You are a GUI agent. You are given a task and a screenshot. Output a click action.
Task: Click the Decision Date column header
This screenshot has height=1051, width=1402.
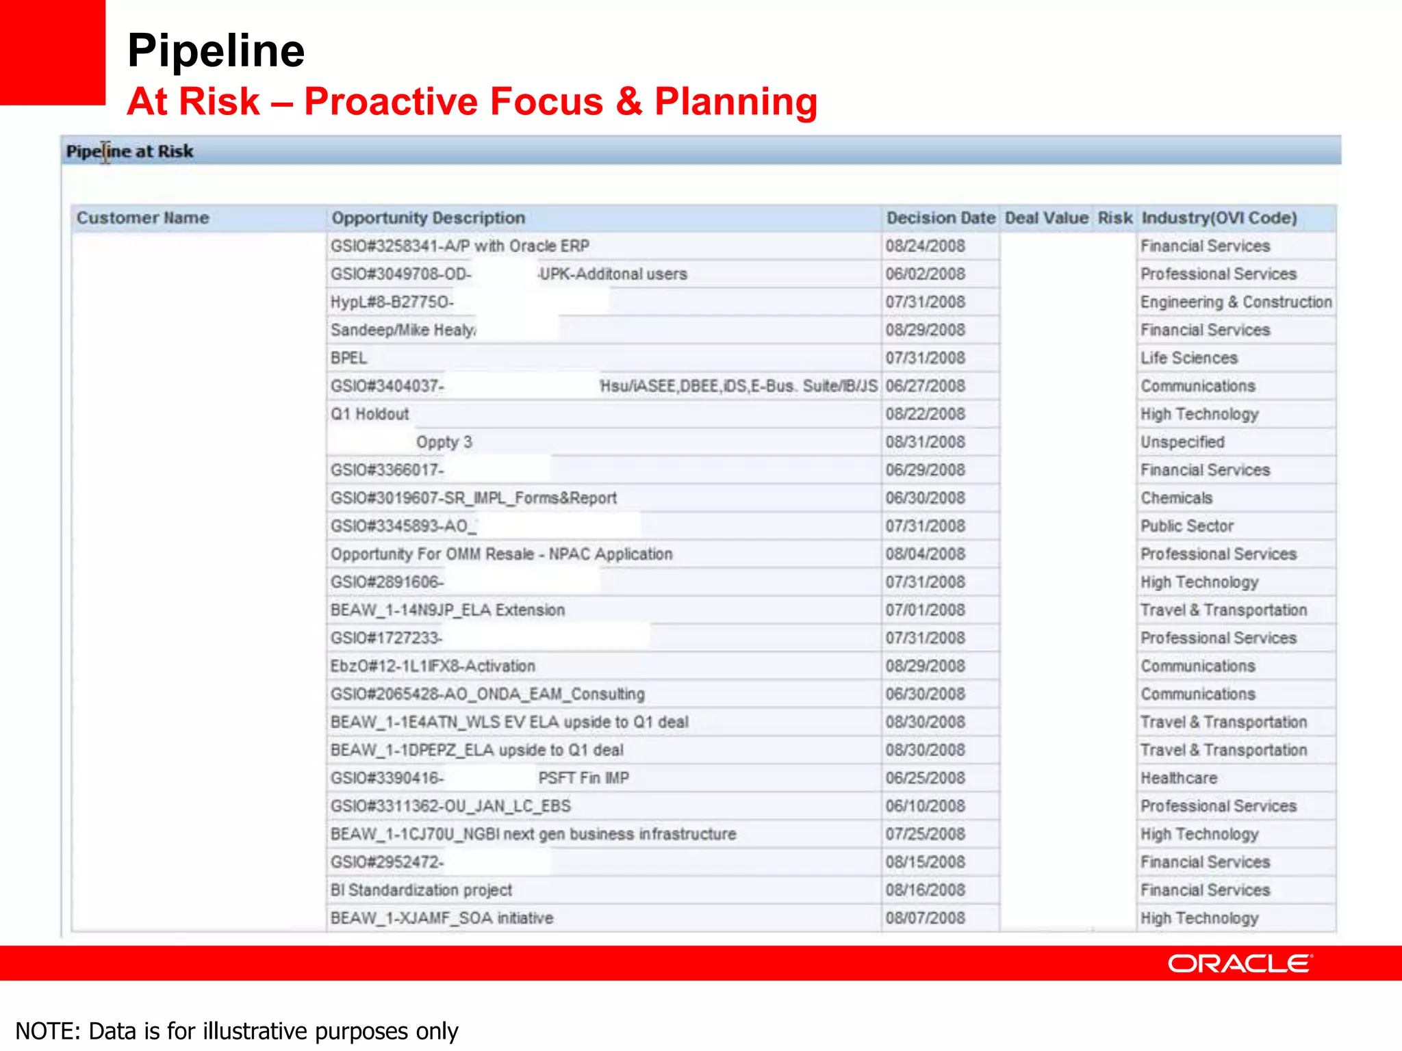[x=940, y=218]
